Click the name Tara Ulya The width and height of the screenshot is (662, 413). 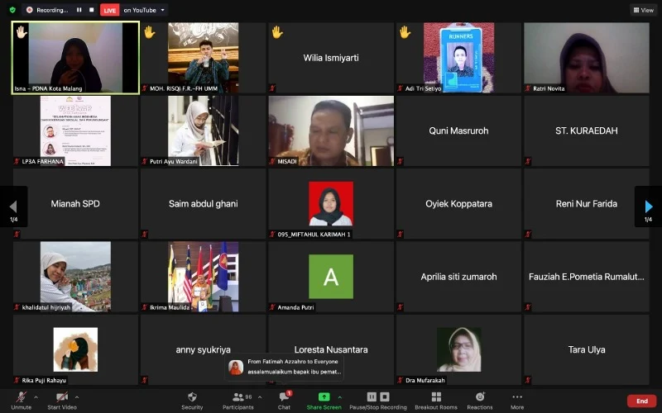click(x=587, y=349)
